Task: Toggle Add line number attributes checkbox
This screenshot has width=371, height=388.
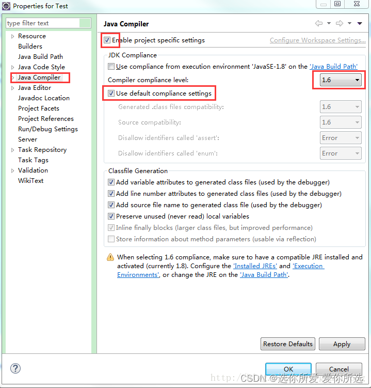Action: click(x=111, y=194)
